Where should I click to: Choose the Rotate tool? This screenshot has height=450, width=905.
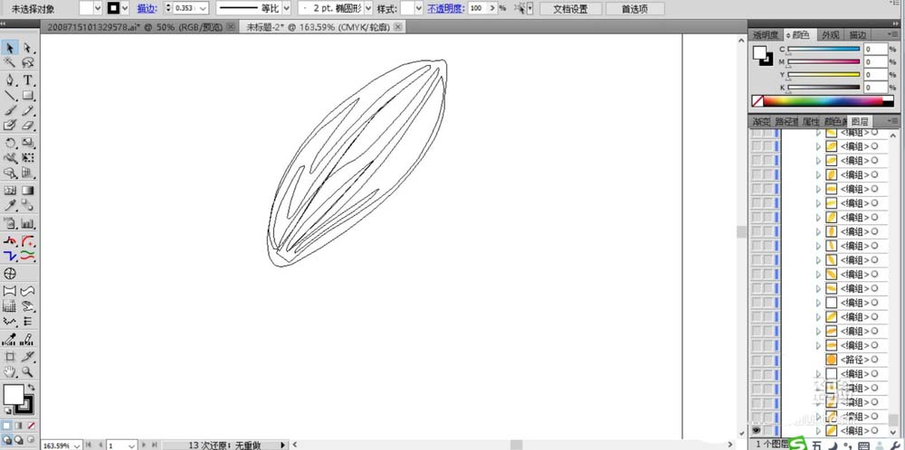coord(10,143)
